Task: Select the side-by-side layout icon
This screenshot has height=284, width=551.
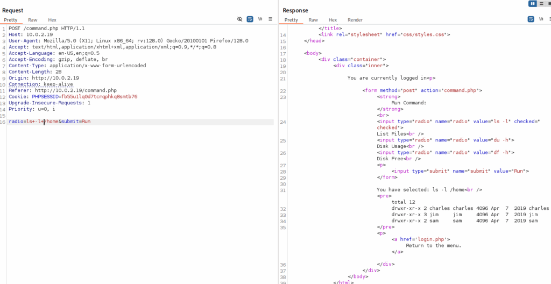Action: tap(533, 4)
